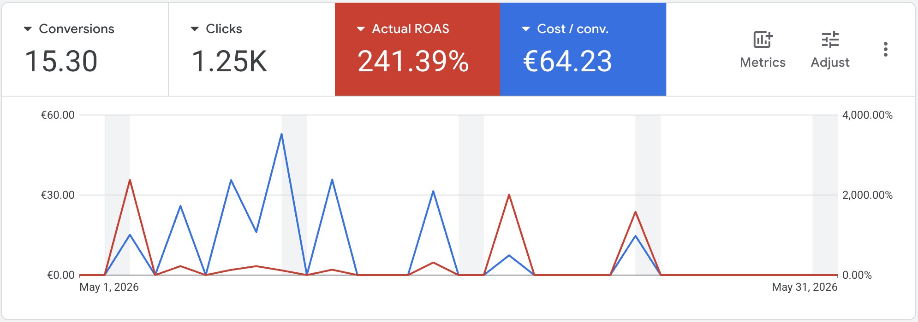Click the May 31, 2026 date label
Image resolution: width=918 pixels, height=322 pixels.
click(x=805, y=287)
